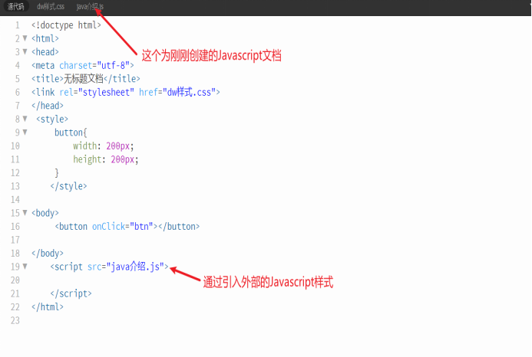This screenshot has width=532, height=357.
Task: Collapse the button rule on line 9
Action: (x=25, y=133)
